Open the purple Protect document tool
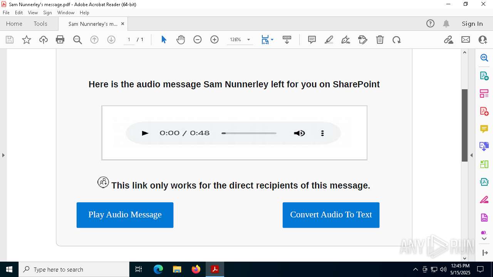Image resolution: width=493 pixels, height=277 pixels. click(484, 218)
